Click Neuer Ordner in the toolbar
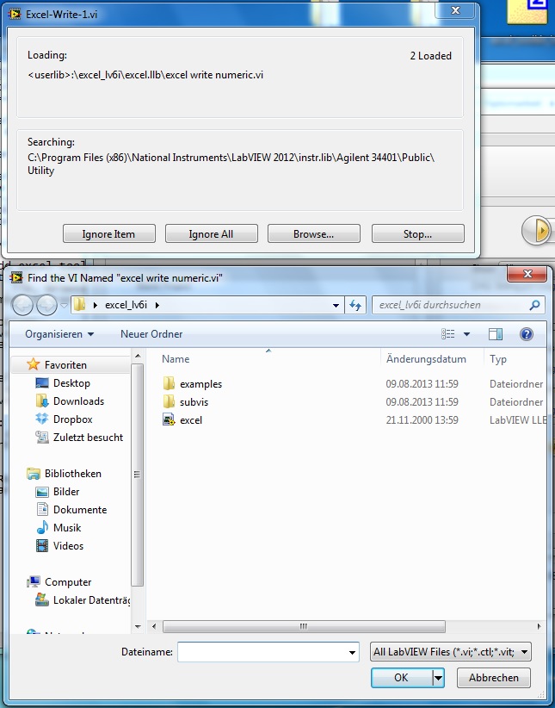The image size is (555, 708). [151, 334]
